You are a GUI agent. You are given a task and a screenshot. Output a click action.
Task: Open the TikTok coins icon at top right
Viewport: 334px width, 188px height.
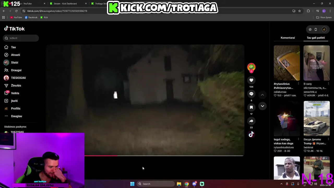(310, 30)
